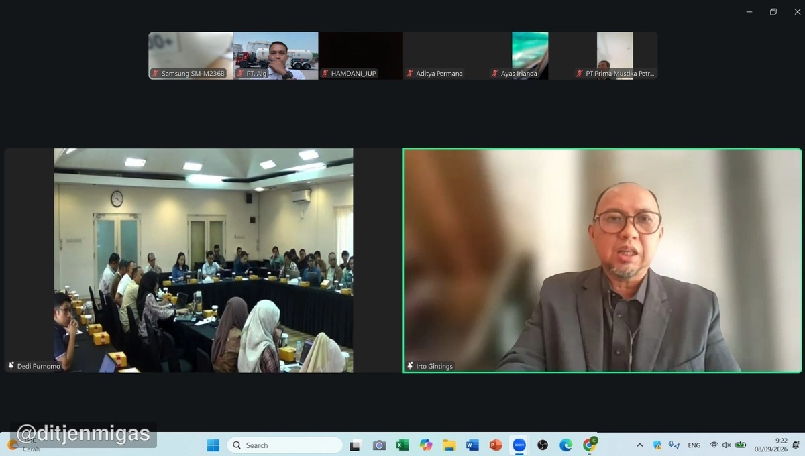Open the Camera app icon

click(x=379, y=445)
